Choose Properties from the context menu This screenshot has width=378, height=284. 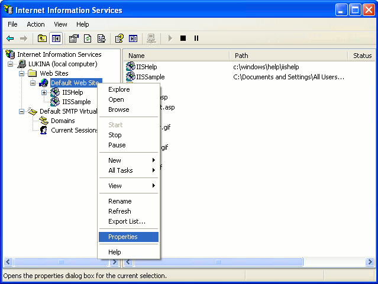(128, 237)
